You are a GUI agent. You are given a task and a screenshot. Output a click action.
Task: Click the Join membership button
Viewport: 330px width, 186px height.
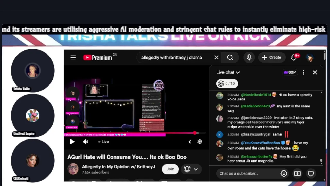click(x=170, y=169)
